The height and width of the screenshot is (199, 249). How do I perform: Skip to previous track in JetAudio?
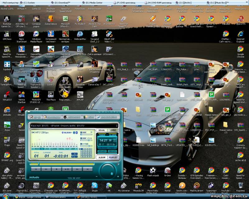pos(36,169)
